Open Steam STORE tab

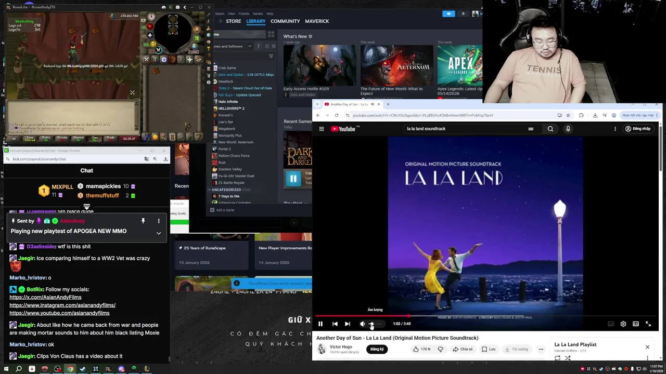[233, 21]
